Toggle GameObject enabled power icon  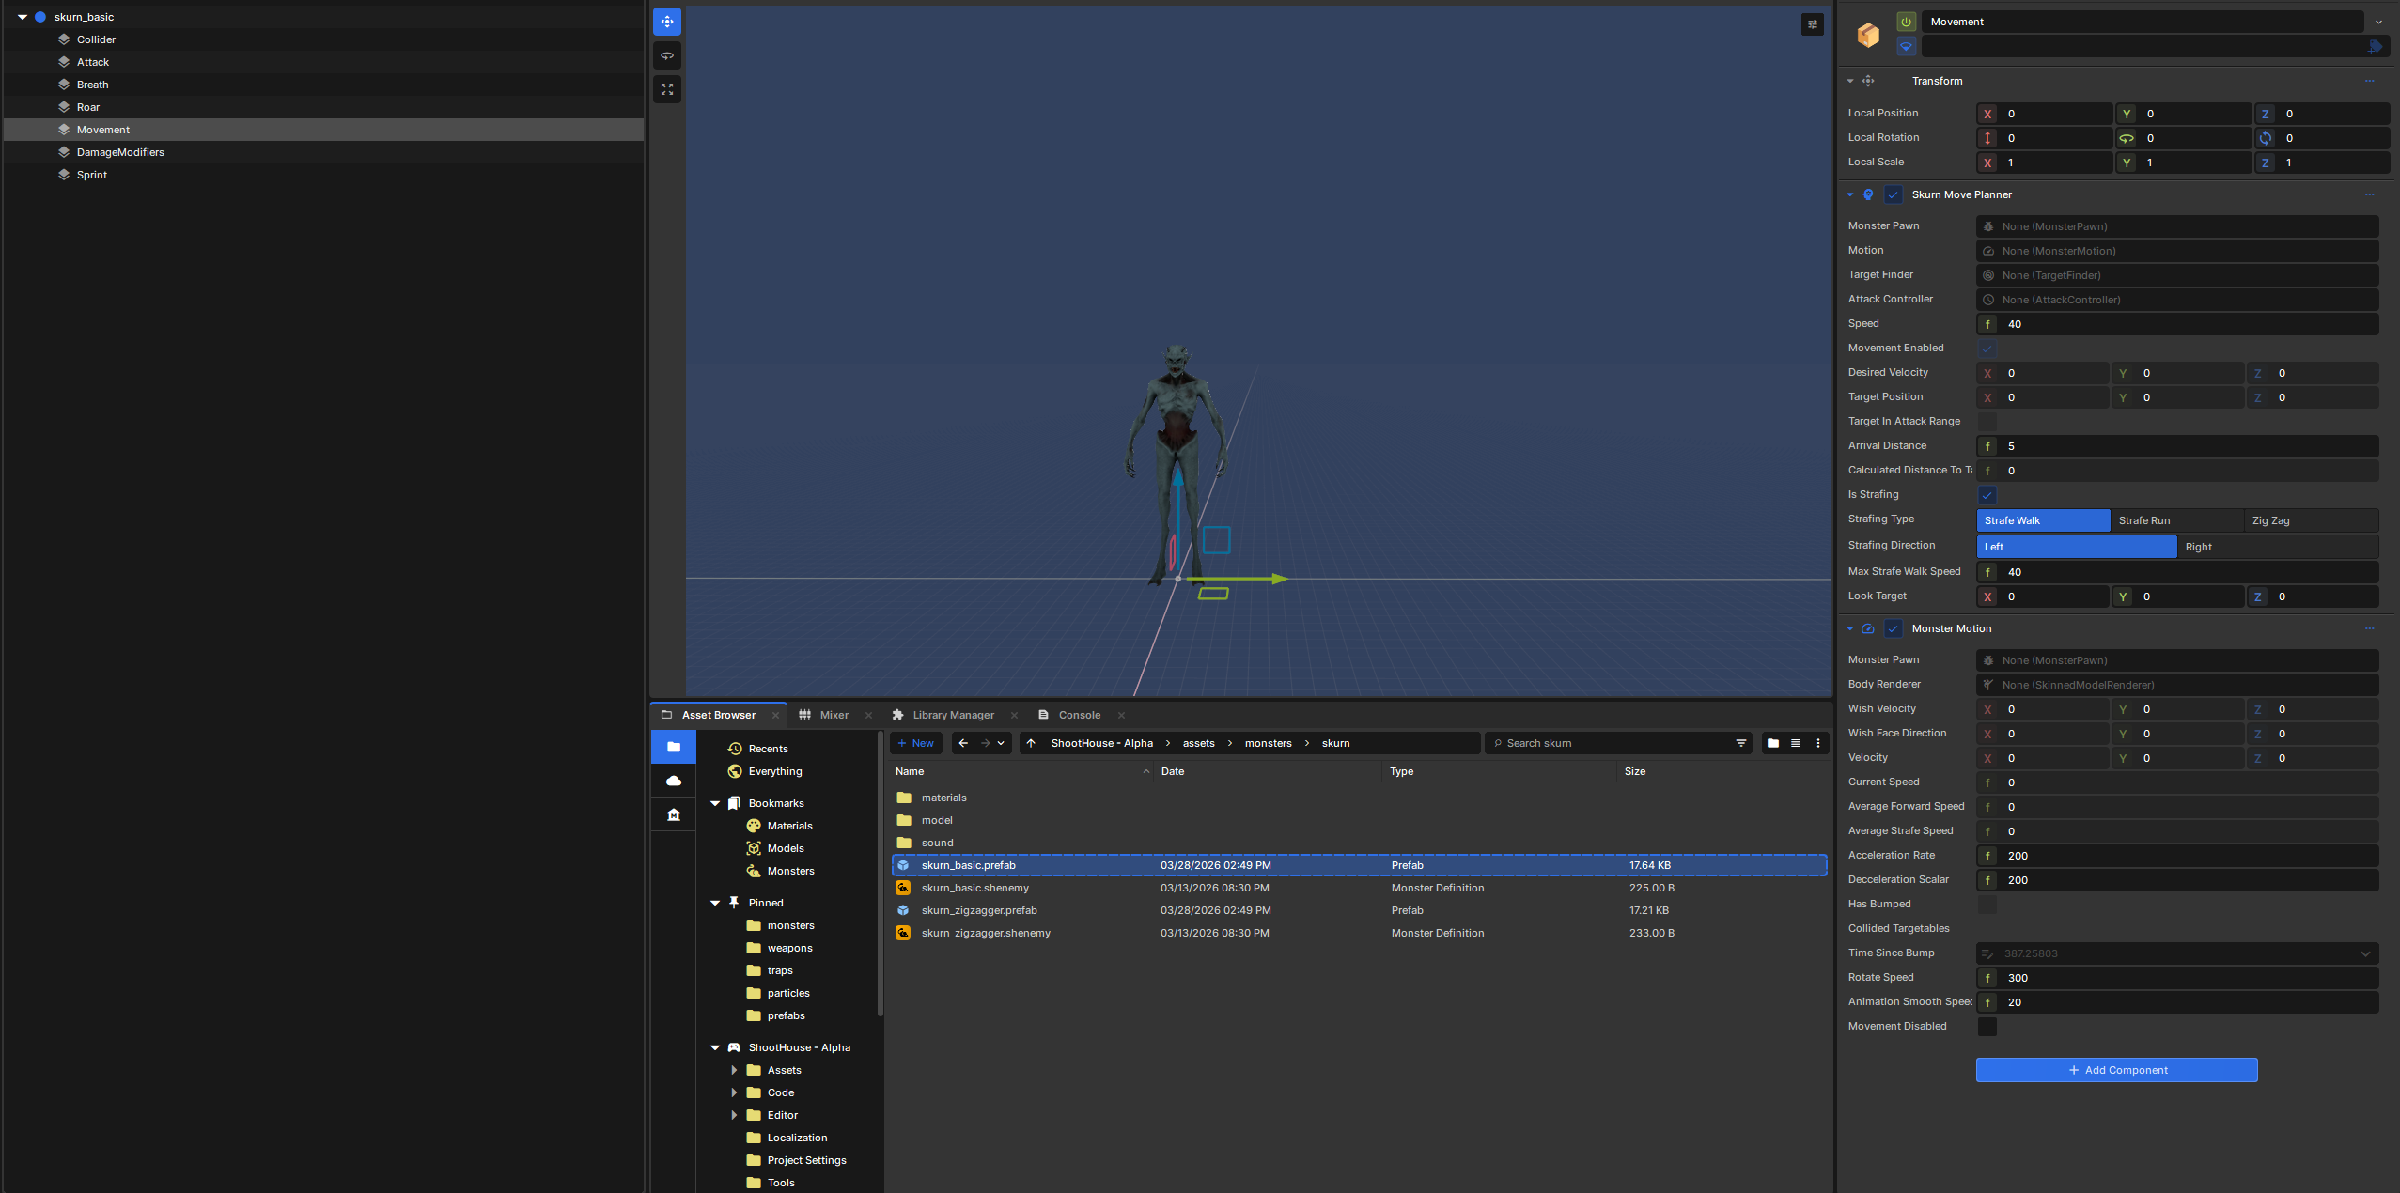pyautogui.click(x=1907, y=22)
